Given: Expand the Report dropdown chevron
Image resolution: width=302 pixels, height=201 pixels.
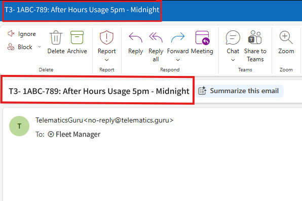Looking at the screenshot, I should [x=107, y=60].
